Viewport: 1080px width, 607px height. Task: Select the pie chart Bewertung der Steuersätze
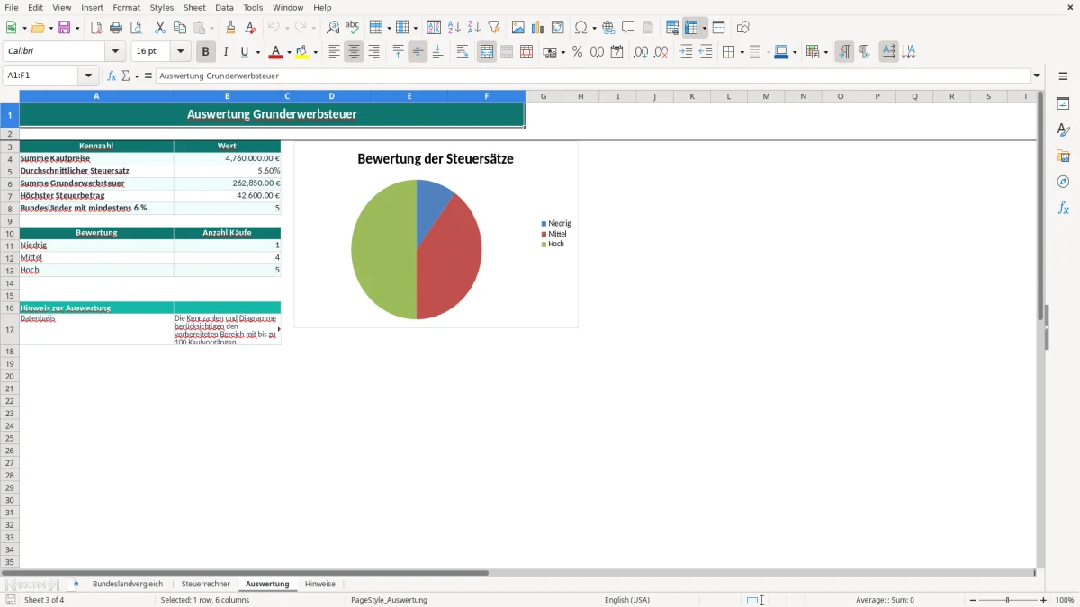436,235
